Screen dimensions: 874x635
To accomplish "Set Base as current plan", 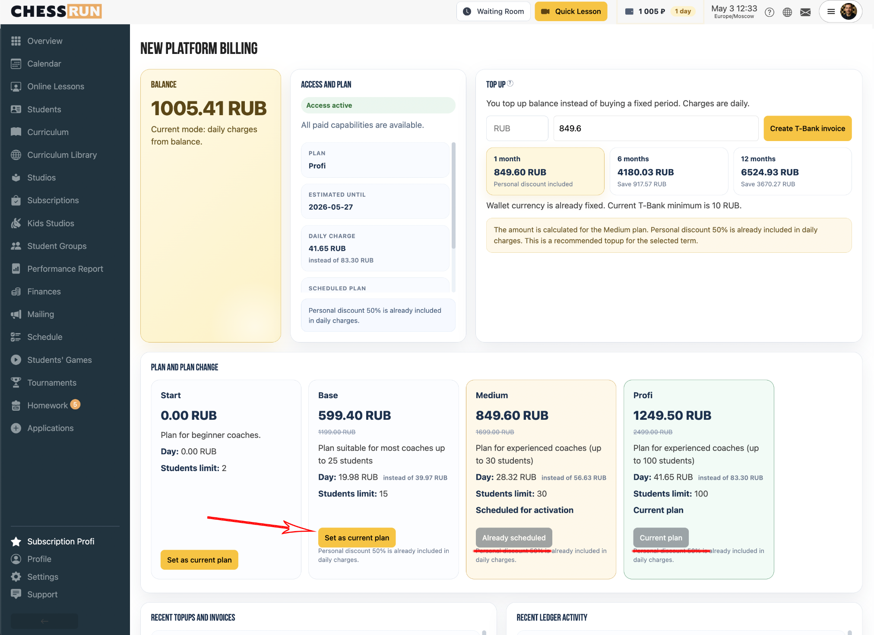I will pos(357,538).
